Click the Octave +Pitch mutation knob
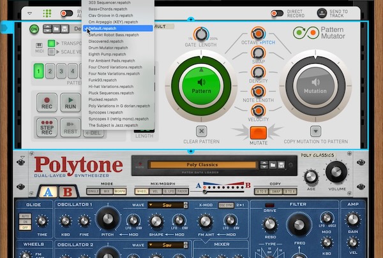The height and width of the screenshot is (258, 383). [x=258, y=33]
